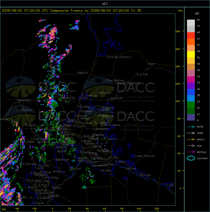Click the '100' tick on the vertical km axis
Viewport: 210px width, 212px height.
pos(178,101)
